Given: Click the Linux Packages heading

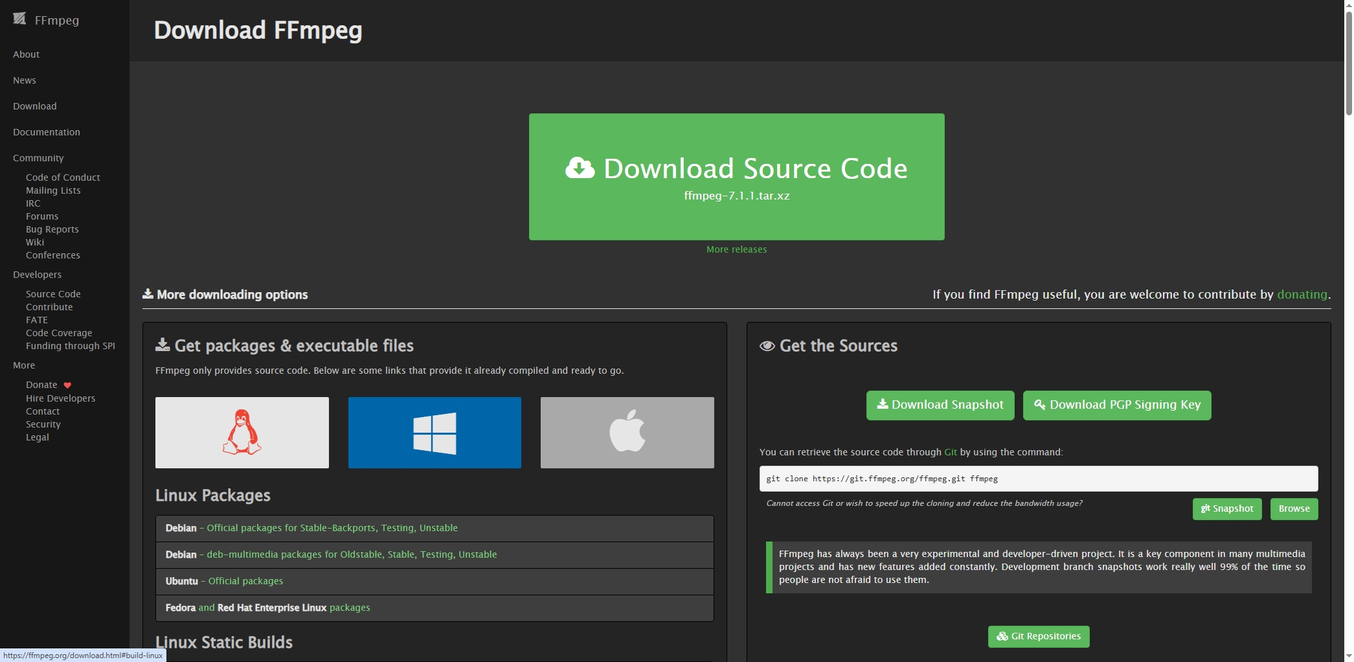Looking at the screenshot, I should [x=213, y=496].
